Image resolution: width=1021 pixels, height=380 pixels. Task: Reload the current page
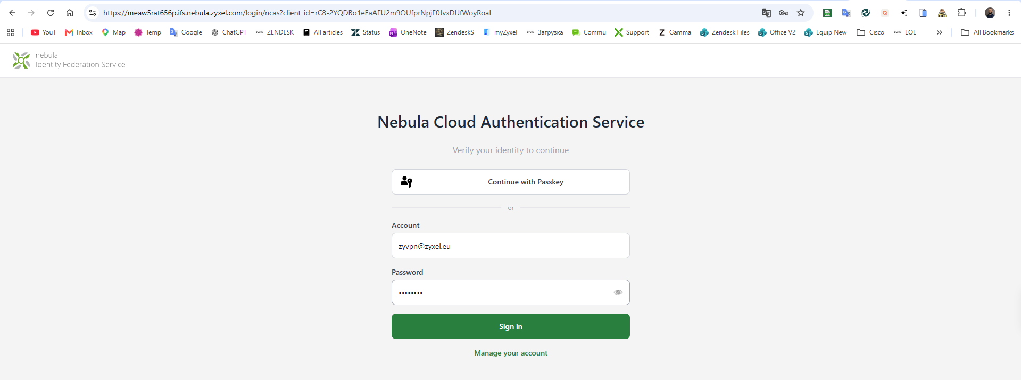51,13
